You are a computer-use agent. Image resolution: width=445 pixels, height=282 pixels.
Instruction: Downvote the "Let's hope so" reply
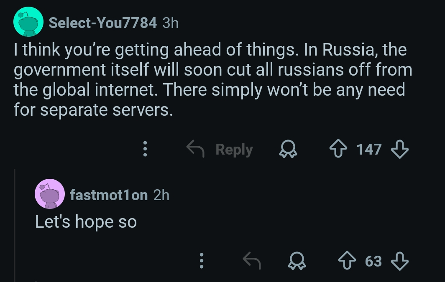[x=399, y=261]
